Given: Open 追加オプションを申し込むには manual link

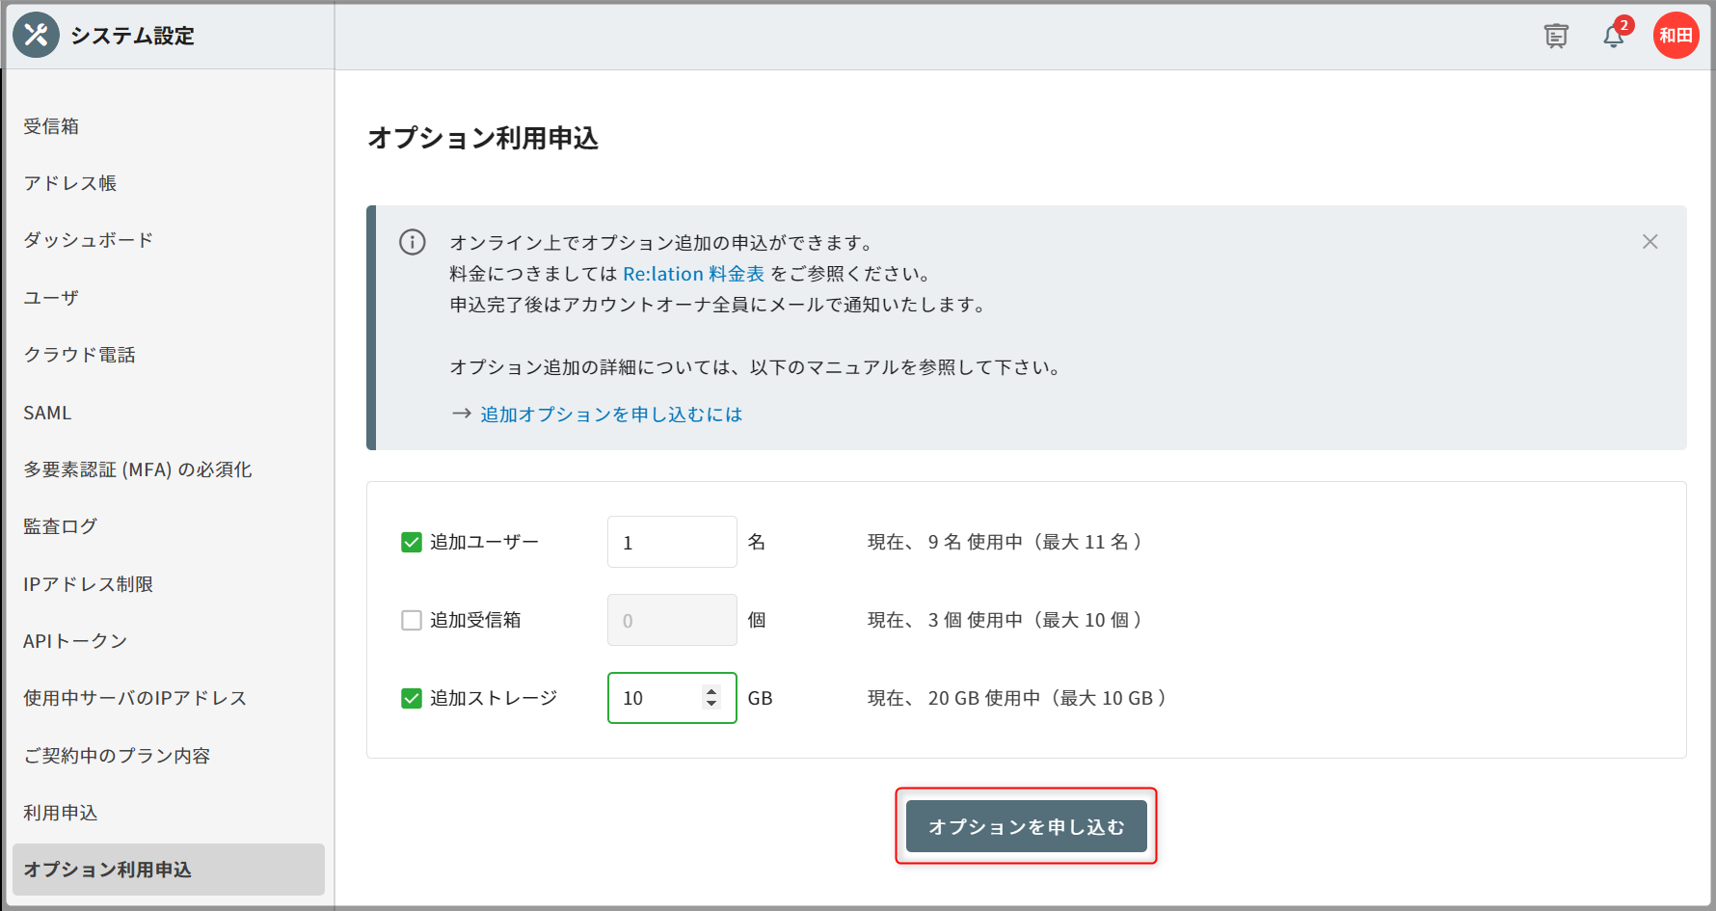Looking at the screenshot, I should coord(611,415).
